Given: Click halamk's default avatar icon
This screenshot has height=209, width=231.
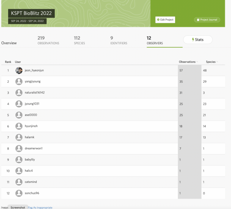Looking at the screenshot, I should [x=19, y=138].
